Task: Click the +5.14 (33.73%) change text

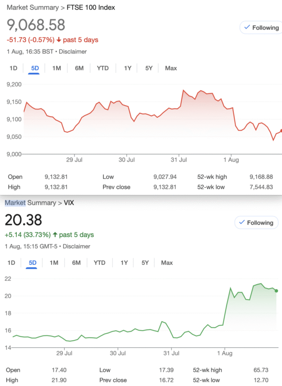Action: point(27,234)
